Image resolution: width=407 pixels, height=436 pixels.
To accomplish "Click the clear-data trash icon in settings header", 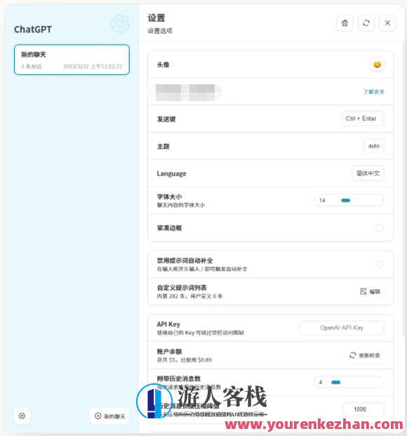I will click(x=345, y=22).
